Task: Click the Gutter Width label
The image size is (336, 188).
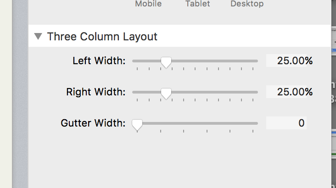Action: [x=93, y=123]
